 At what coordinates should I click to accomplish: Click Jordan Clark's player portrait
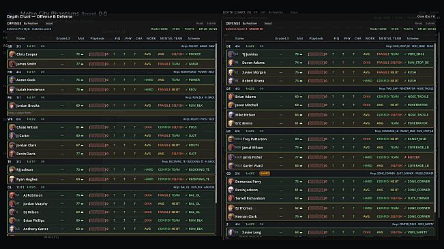point(12,146)
